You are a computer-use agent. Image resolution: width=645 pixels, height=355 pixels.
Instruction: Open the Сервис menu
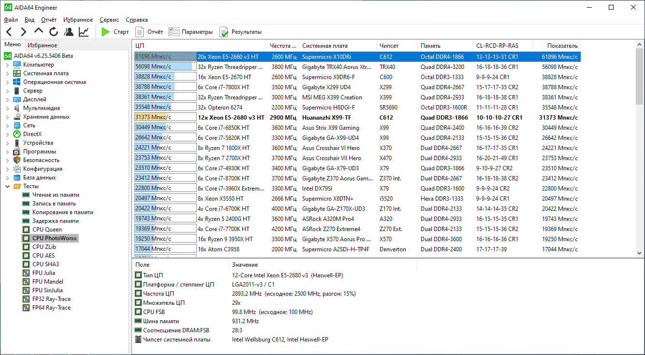pyautogui.click(x=109, y=20)
